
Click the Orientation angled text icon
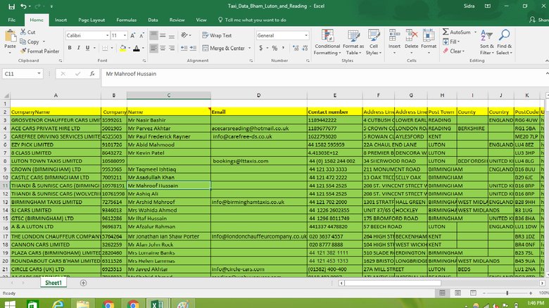pyautogui.click(x=184, y=35)
